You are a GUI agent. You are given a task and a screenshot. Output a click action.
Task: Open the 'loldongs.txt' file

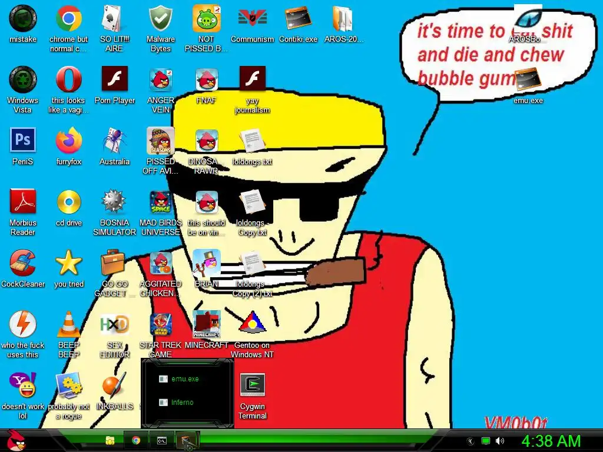(x=252, y=141)
